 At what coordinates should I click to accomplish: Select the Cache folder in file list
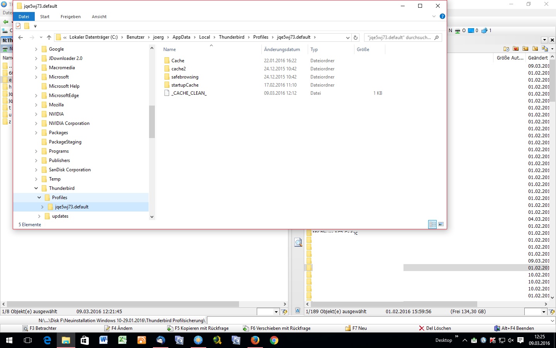click(x=178, y=61)
